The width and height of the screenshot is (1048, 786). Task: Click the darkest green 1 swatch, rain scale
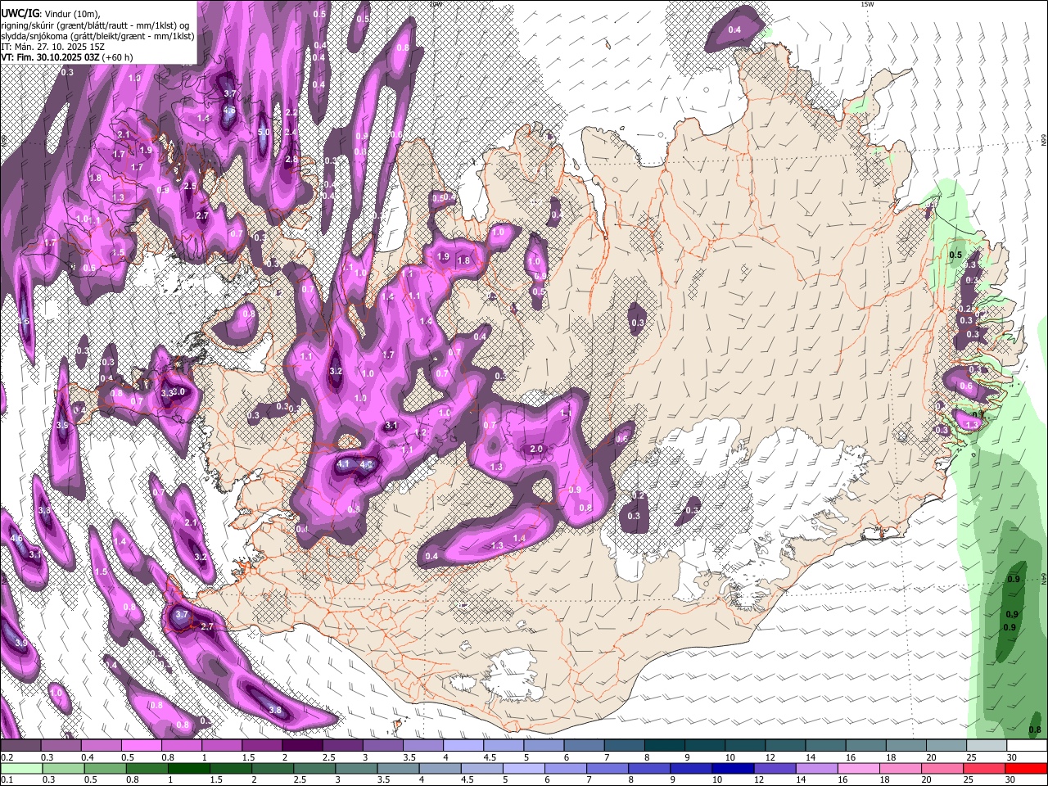coord(189,768)
